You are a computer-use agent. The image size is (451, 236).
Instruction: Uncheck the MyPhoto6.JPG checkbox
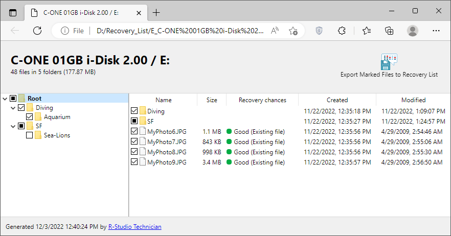click(134, 131)
